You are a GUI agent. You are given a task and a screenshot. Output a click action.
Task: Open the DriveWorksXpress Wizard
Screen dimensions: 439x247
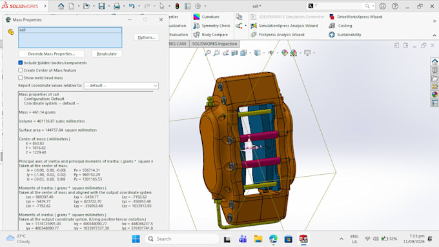tap(356, 17)
